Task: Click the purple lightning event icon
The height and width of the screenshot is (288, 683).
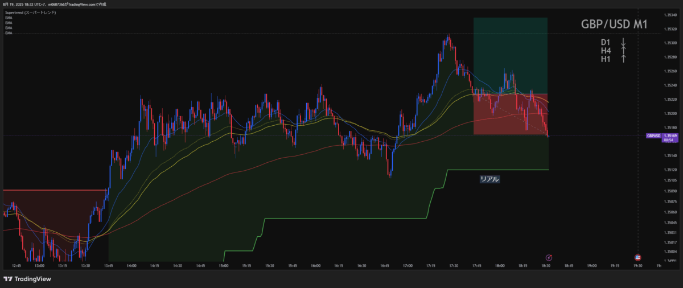Action: click(x=549, y=258)
